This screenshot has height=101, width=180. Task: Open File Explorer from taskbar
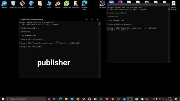pyautogui.click(x=66, y=99)
